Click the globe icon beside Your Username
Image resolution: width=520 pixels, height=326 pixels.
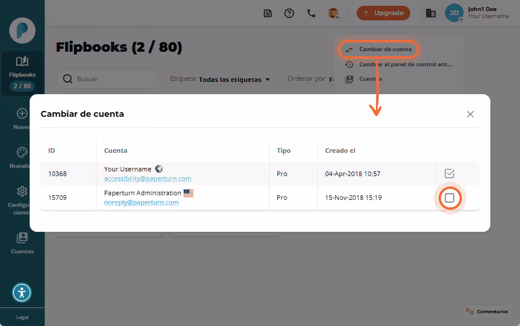[x=159, y=169]
